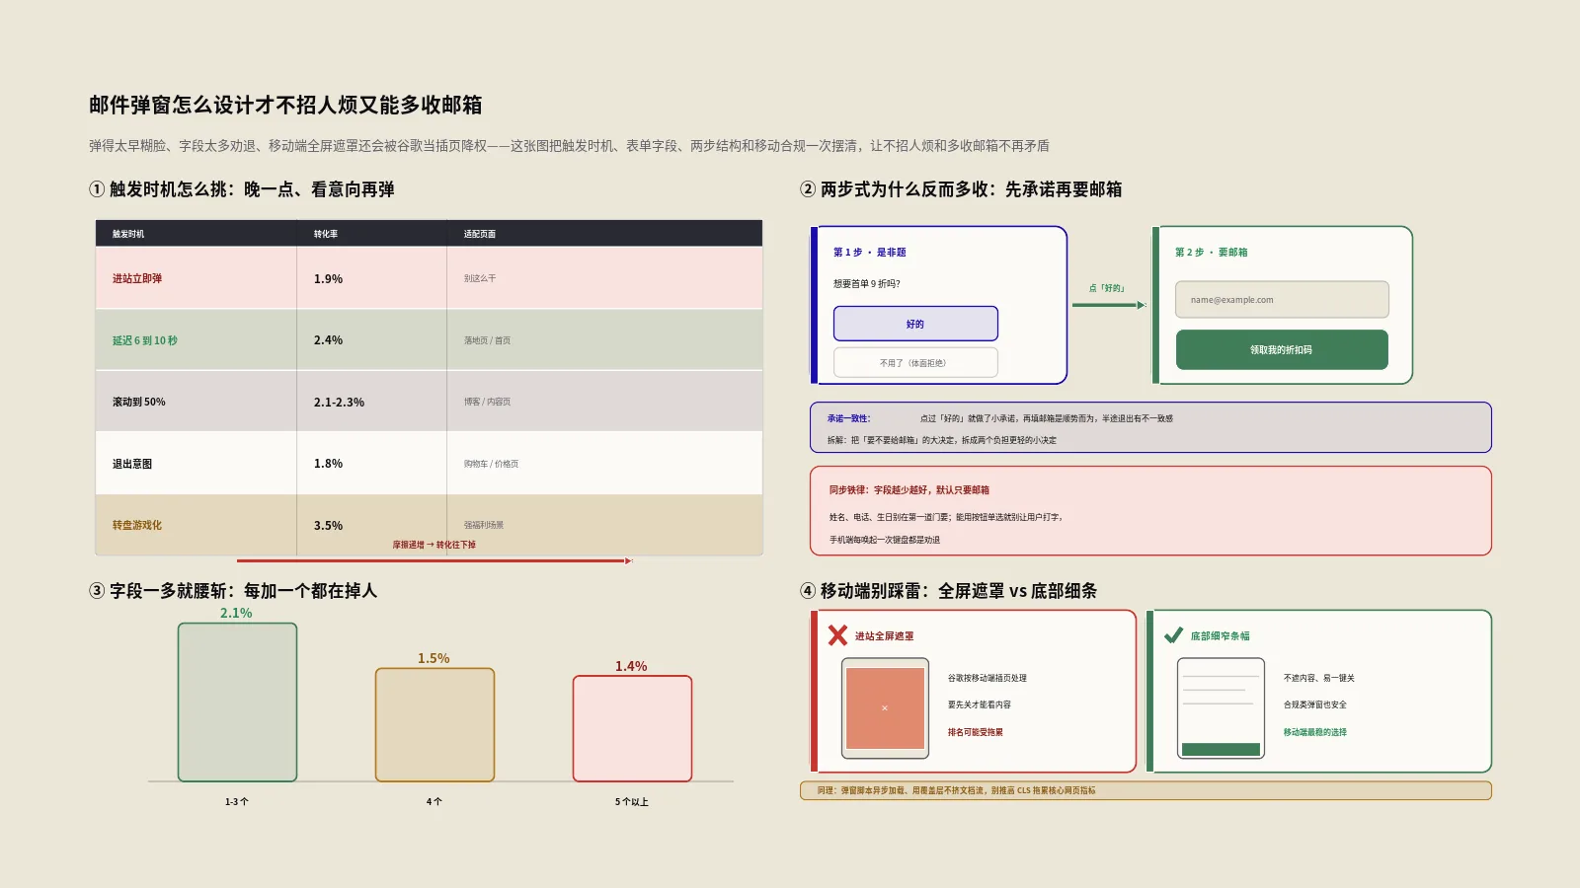Image resolution: width=1580 pixels, height=888 pixels.
Task: Click the 3.5% conversion value
Action: tap(328, 526)
